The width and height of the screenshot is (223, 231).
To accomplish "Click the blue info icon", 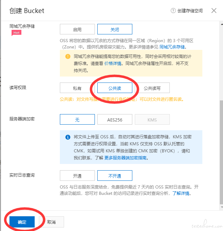I will [x=68, y=137].
